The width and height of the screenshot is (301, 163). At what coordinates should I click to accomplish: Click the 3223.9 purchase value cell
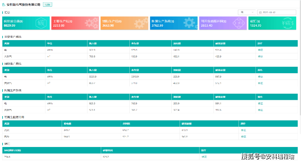coord(93,77)
